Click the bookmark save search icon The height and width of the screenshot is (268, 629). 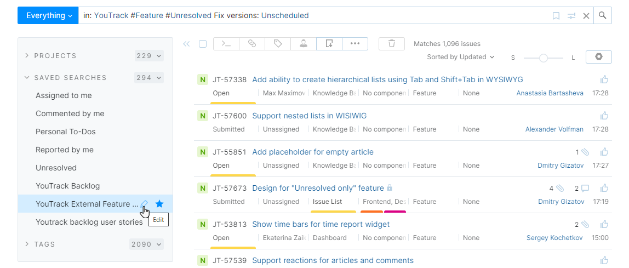tap(556, 16)
